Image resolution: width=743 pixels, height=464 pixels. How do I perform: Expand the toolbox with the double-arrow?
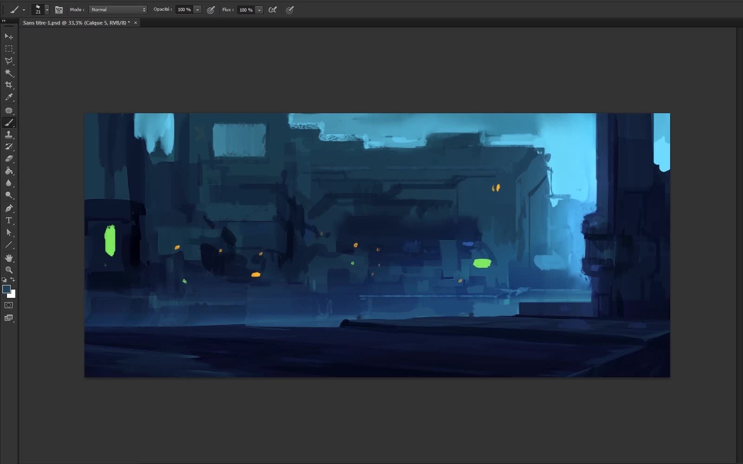pos(4,21)
